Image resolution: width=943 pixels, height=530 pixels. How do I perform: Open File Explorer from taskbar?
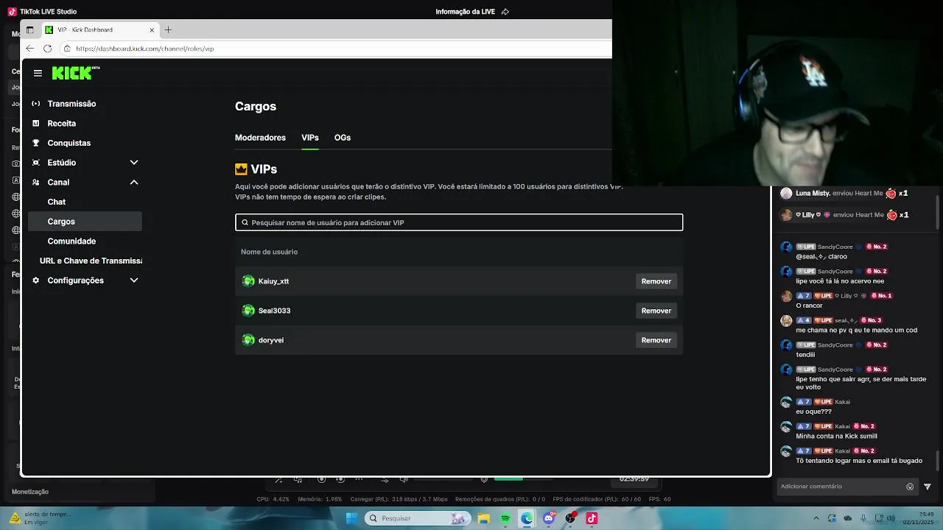[483, 518]
